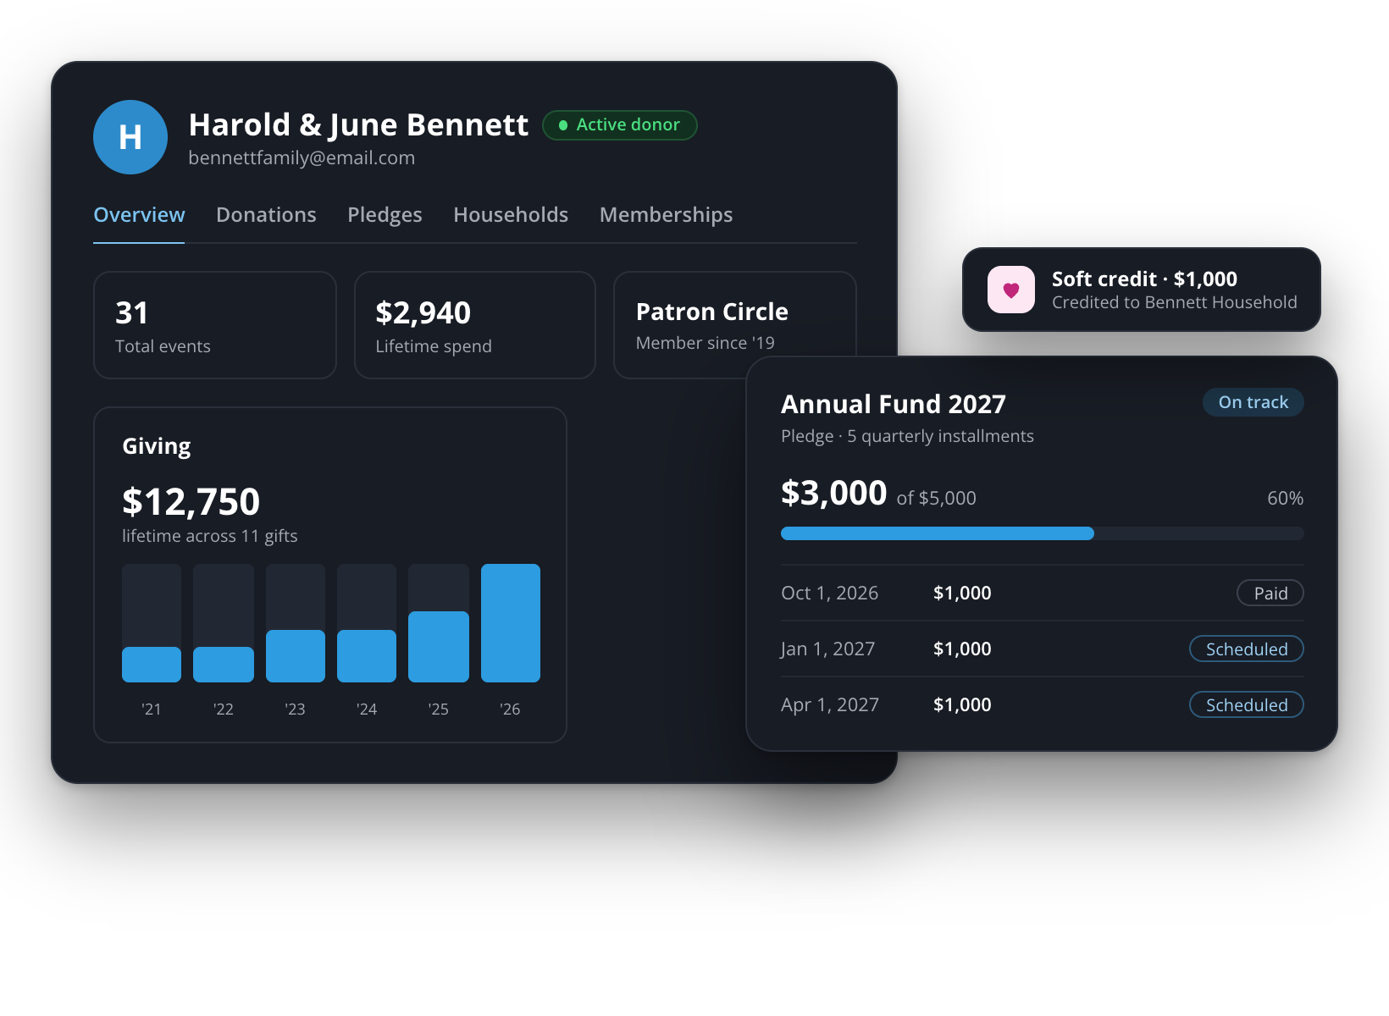This screenshot has width=1389, height=1016.
Task: Click the Jan 1, 2027 installment date
Action: click(x=828, y=649)
